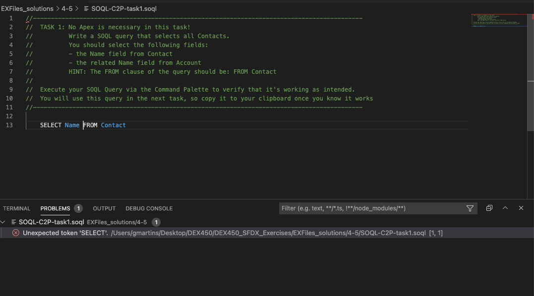Image resolution: width=534 pixels, height=296 pixels.
Task: Click the red error icon beside Unexpected token
Action: point(16,233)
